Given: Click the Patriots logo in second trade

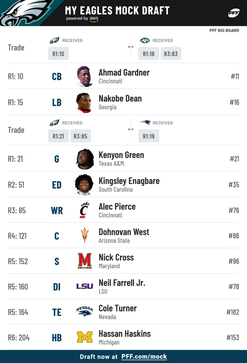Looking at the screenshot, I should (145, 123).
